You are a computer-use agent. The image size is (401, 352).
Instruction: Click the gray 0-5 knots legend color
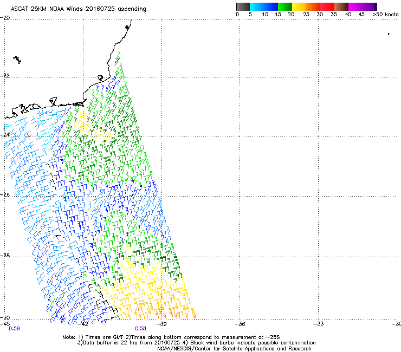pyautogui.click(x=243, y=6)
